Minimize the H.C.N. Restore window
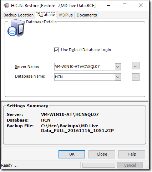 click(108, 5)
